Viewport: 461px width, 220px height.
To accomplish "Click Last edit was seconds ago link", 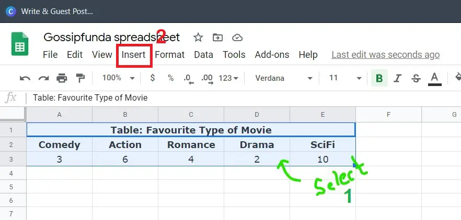I will (x=385, y=55).
